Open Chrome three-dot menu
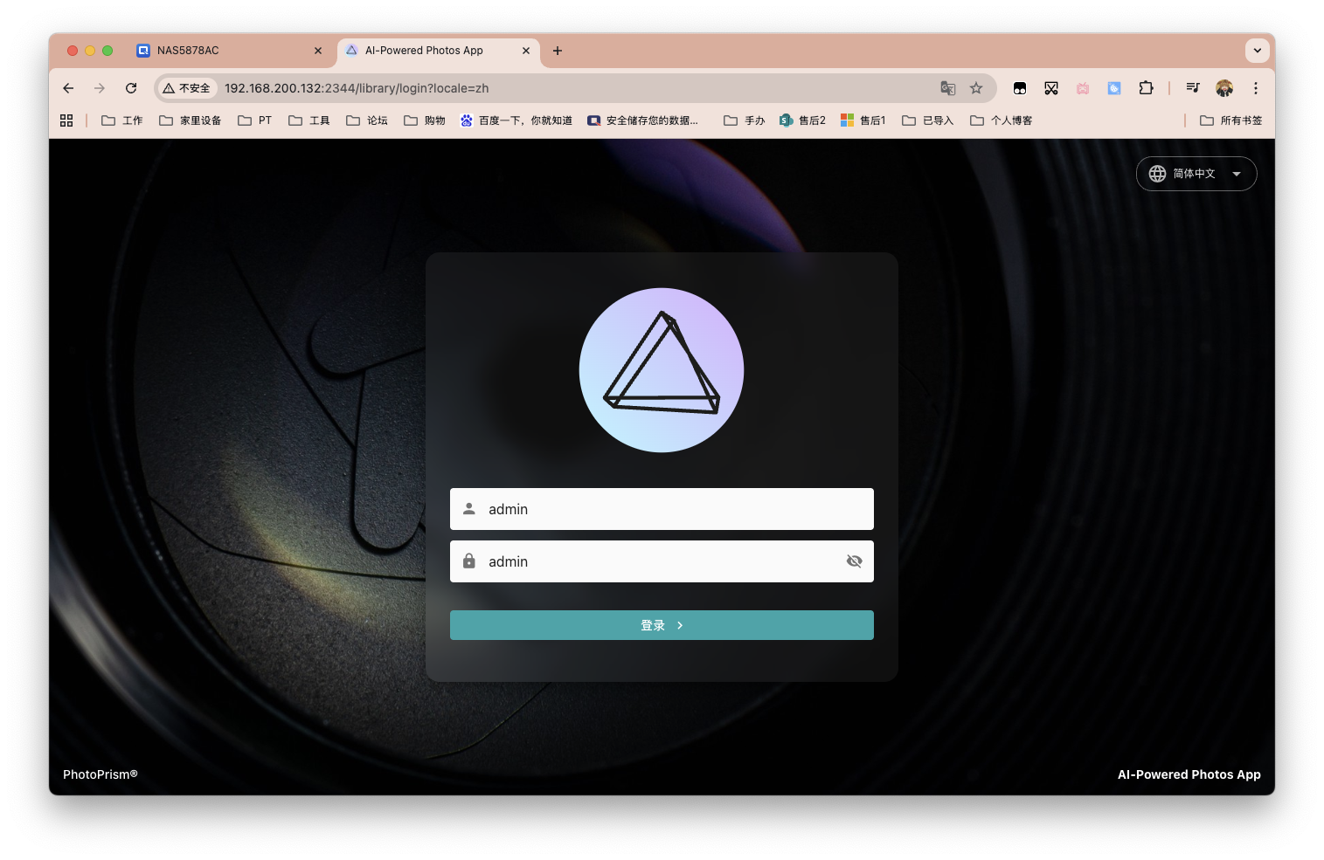The width and height of the screenshot is (1324, 860). tap(1256, 88)
